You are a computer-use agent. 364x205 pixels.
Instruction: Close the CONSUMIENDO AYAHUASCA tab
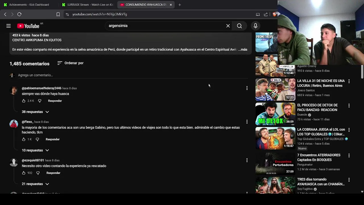tap(171, 5)
